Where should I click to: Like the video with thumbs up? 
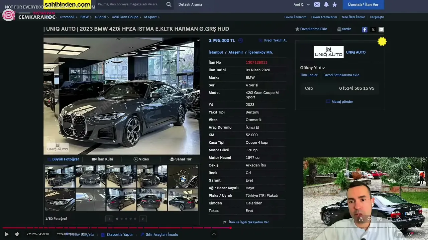[361, 219]
